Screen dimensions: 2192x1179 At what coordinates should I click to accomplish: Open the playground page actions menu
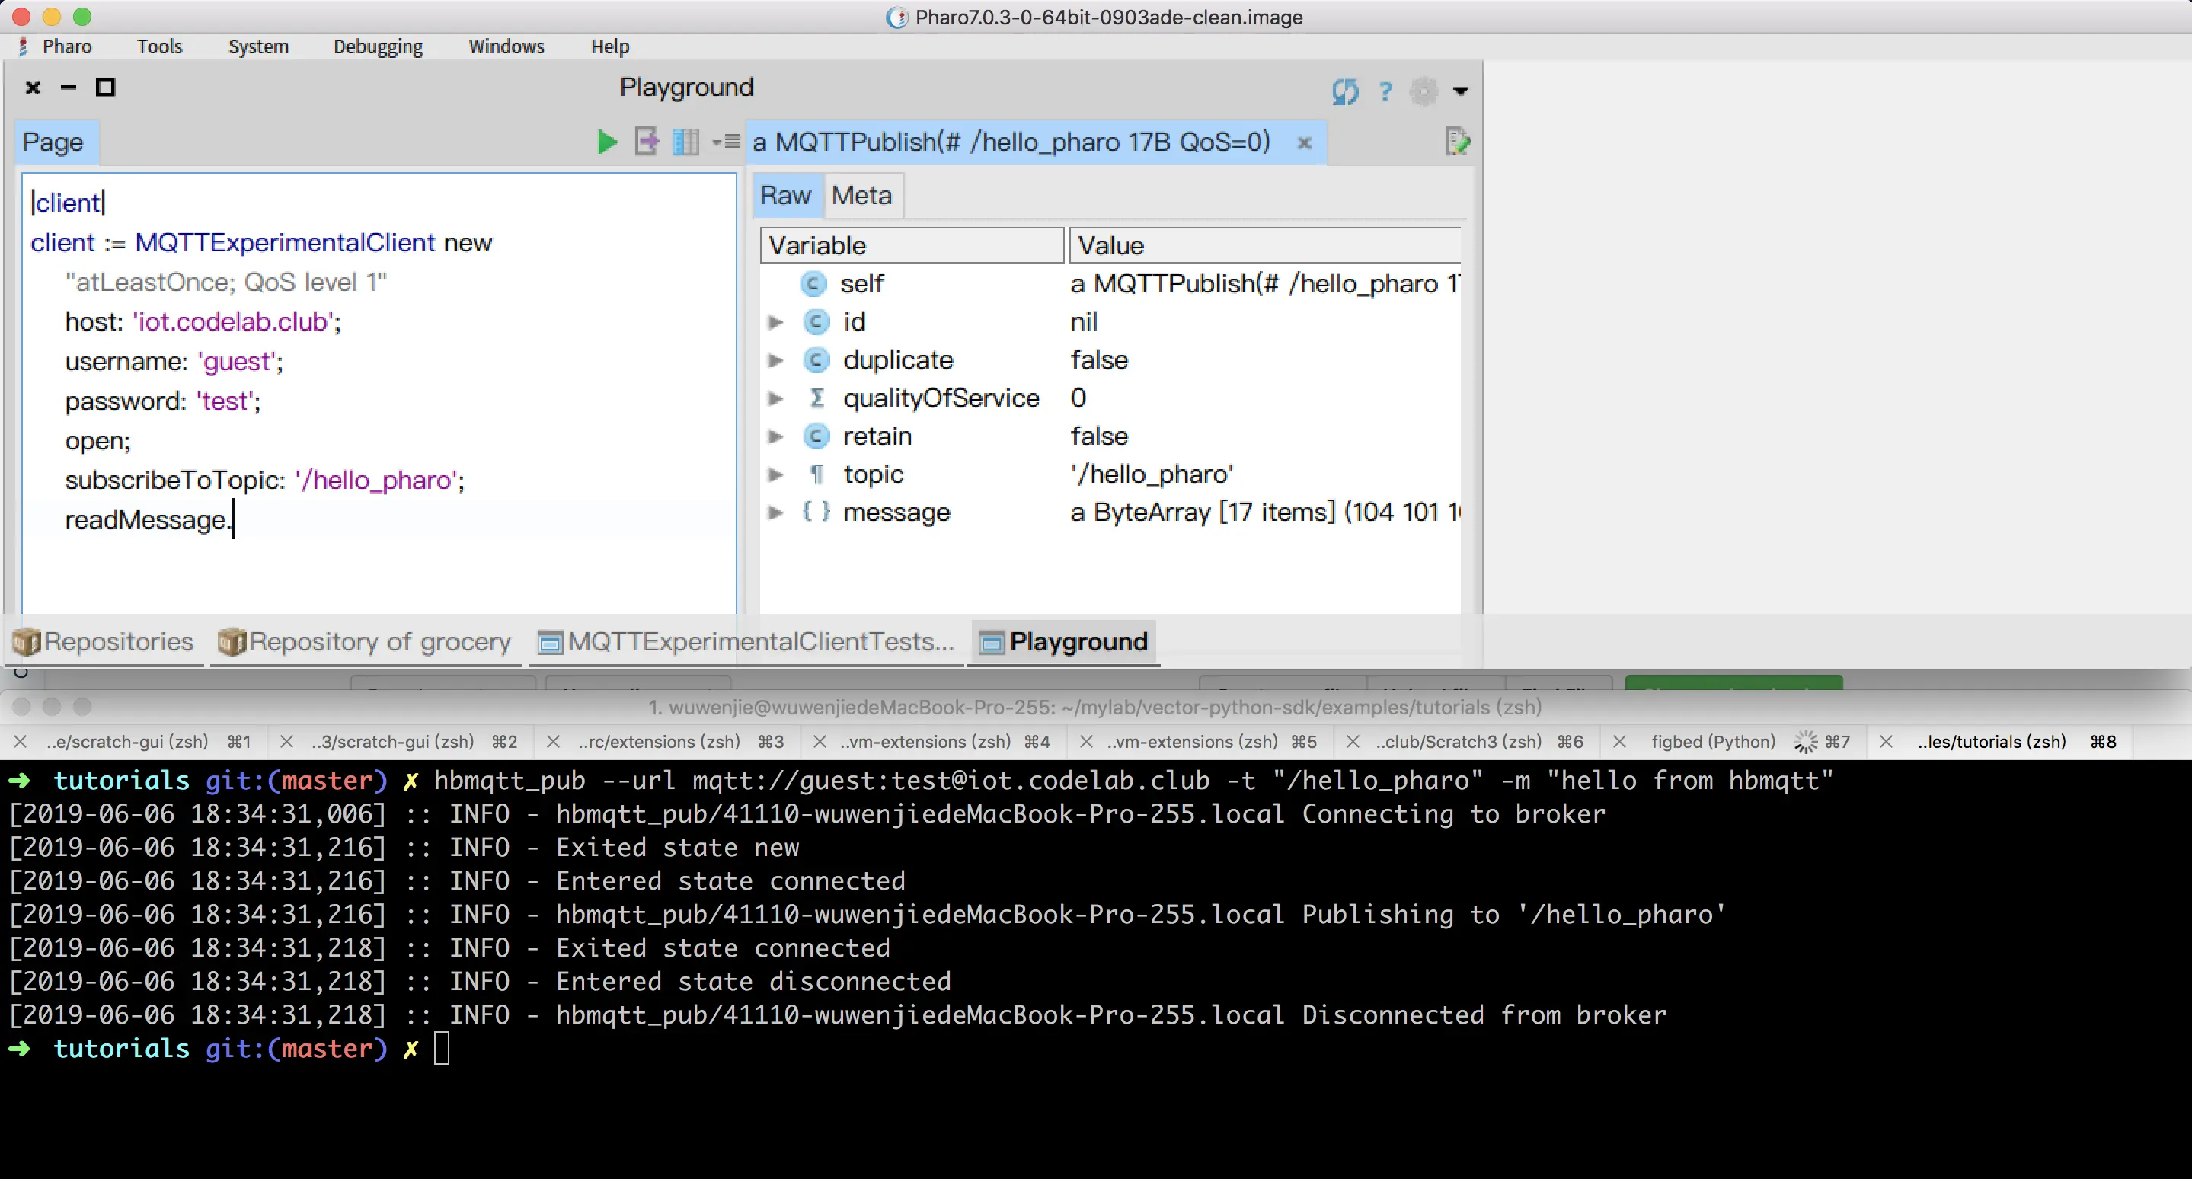(x=727, y=142)
